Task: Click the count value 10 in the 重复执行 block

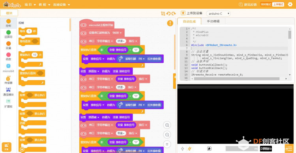Action: (x=35, y=55)
